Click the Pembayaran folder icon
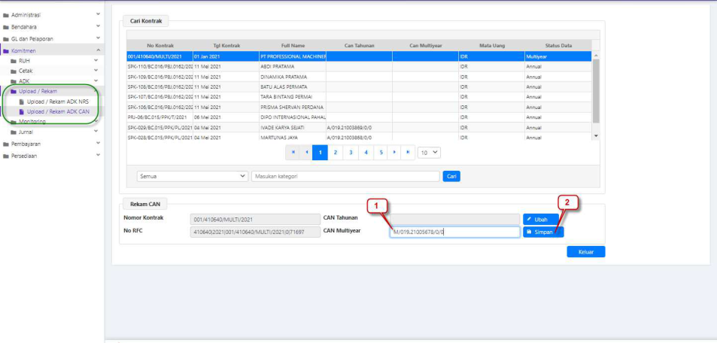The width and height of the screenshot is (717, 343). tap(5, 144)
